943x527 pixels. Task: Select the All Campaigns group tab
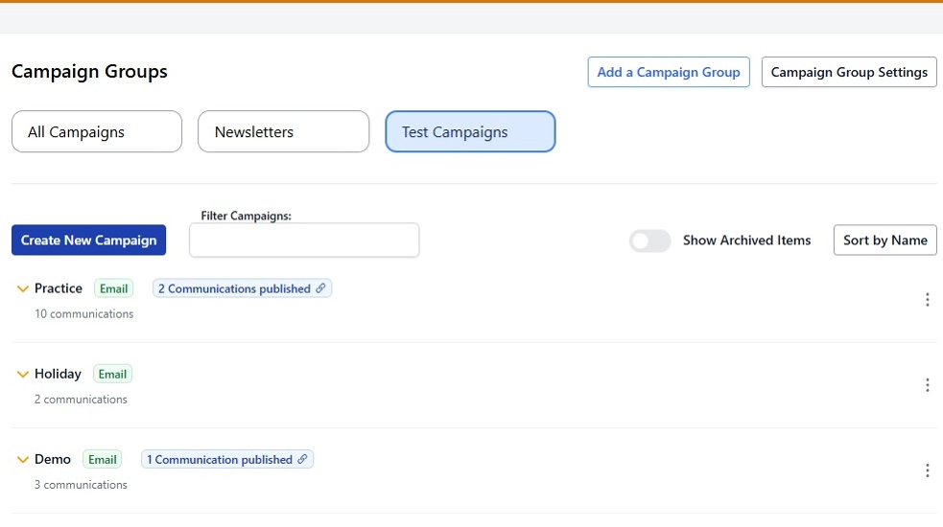[97, 132]
